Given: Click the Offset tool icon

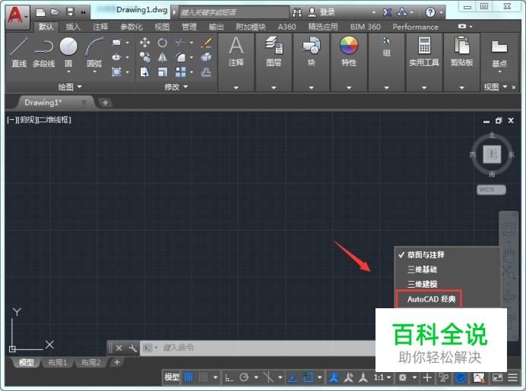Looking at the screenshot, I should 206,72.
